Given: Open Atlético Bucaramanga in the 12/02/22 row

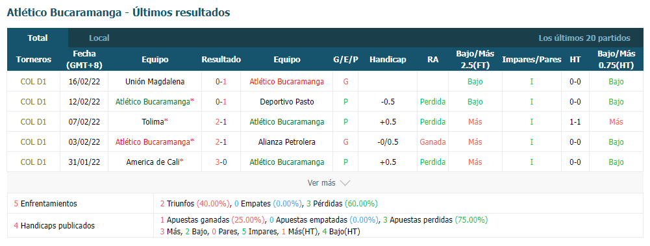Looking at the screenshot, I should click(153, 102).
